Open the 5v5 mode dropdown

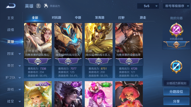click(x=148, y=6)
